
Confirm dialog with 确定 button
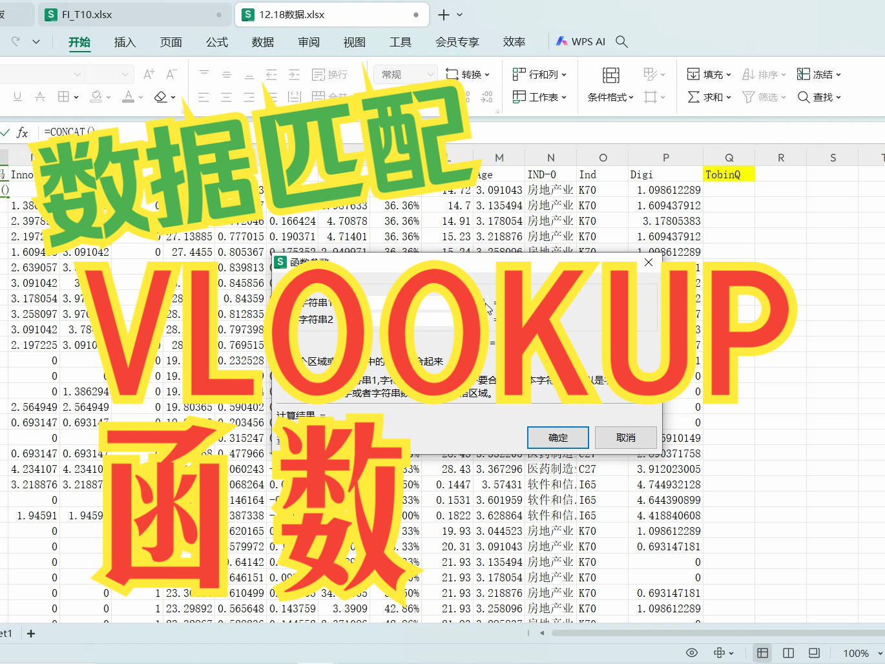pos(557,437)
